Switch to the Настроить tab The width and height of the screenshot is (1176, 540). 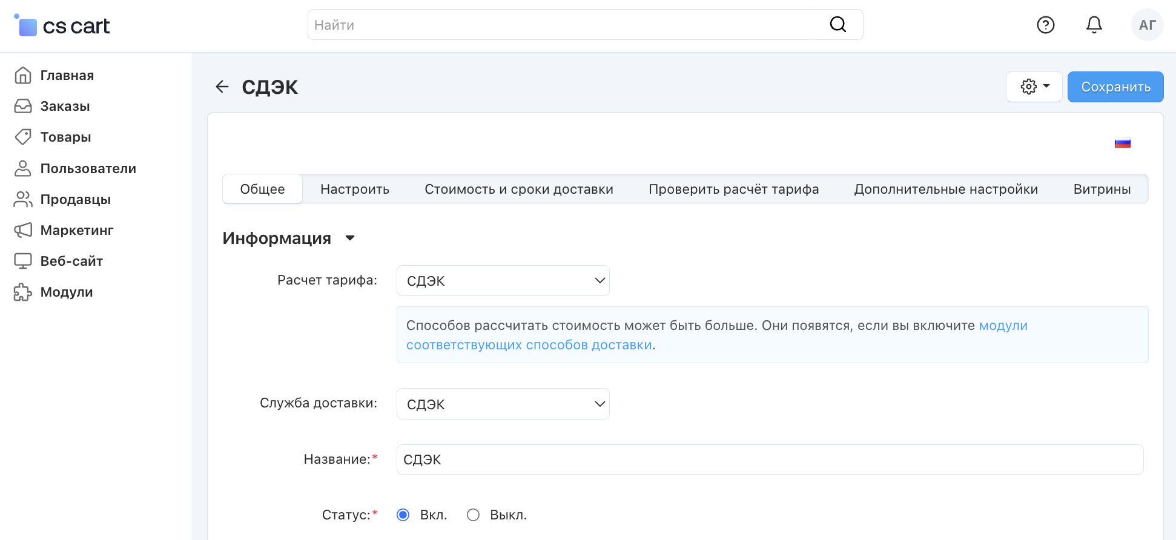[x=354, y=189]
